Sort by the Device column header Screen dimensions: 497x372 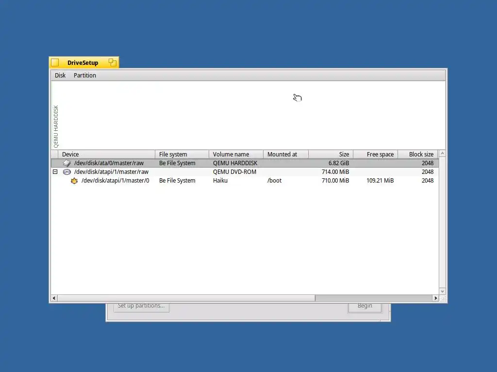106,155
